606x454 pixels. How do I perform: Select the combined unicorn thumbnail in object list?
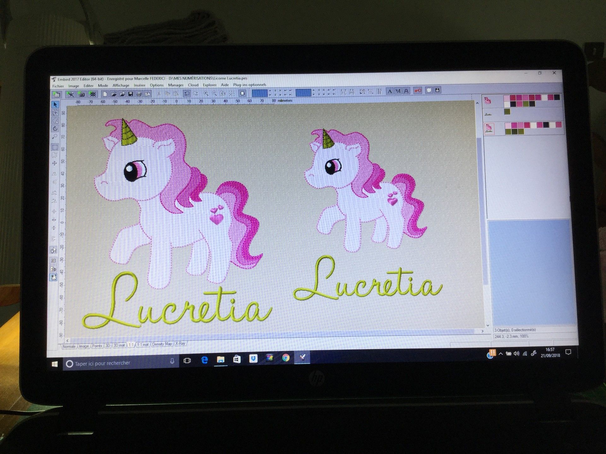[x=489, y=129]
